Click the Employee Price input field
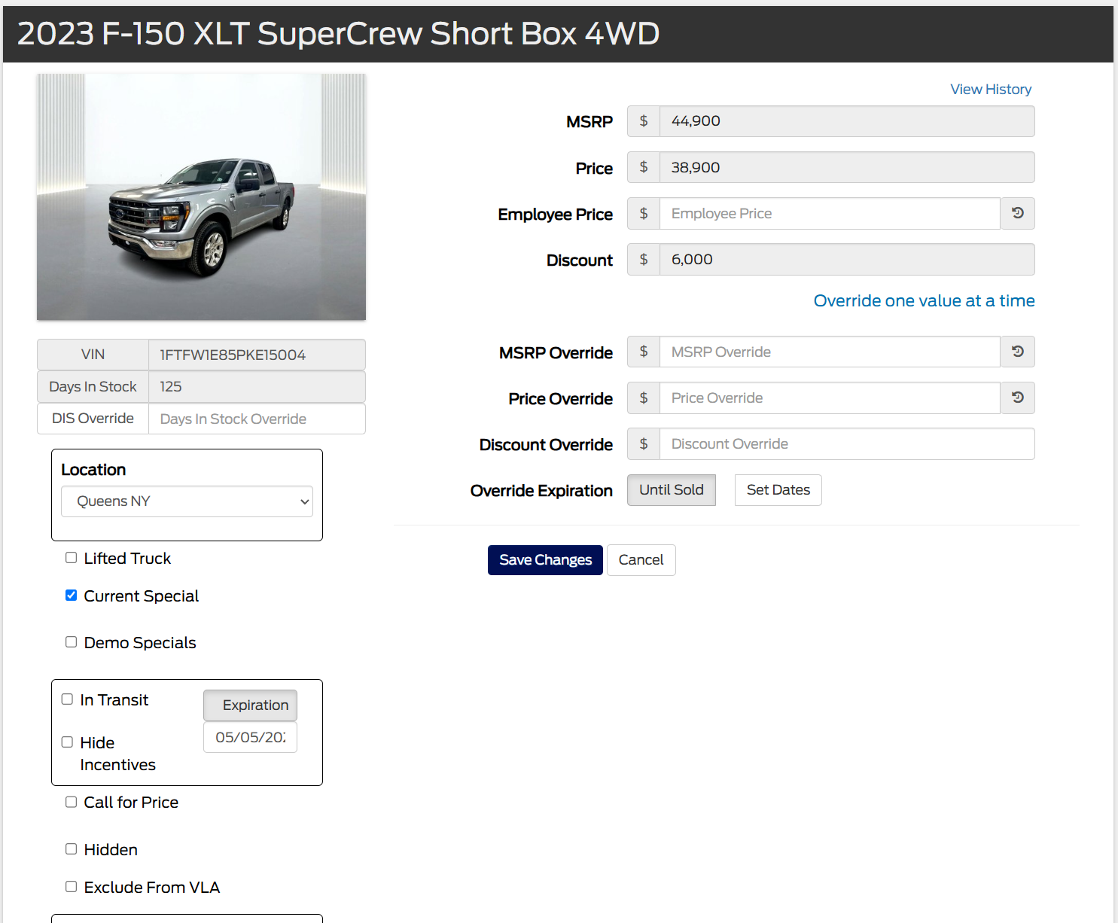The width and height of the screenshot is (1118, 923). tap(830, 214)
